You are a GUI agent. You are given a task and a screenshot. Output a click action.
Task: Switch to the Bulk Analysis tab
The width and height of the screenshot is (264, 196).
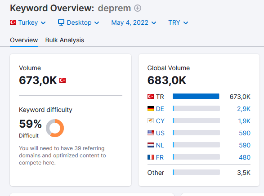click(x=65, y=40)
